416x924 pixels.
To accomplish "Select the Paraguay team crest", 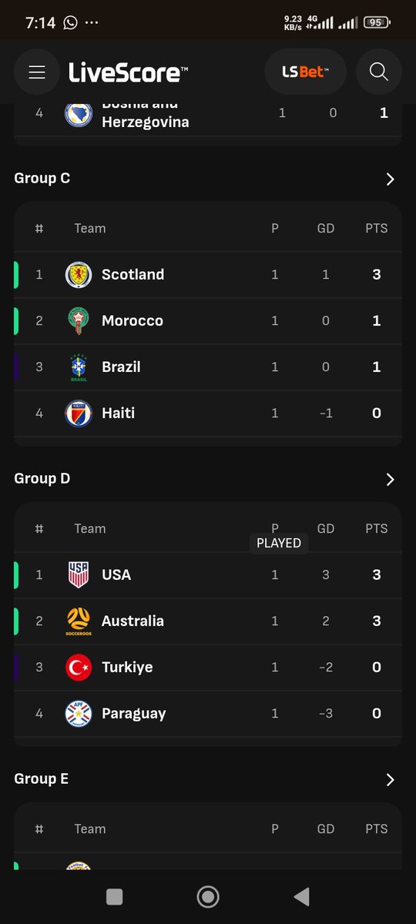I will tap(79, 714).
